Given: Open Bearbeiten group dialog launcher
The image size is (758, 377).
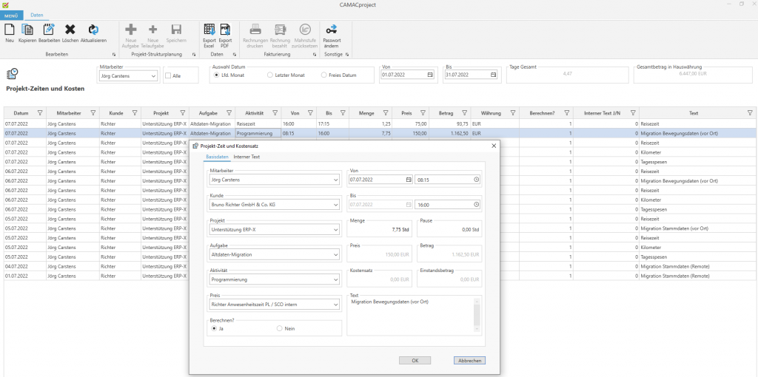Looking at the screenshot, I should pos(114,55).
